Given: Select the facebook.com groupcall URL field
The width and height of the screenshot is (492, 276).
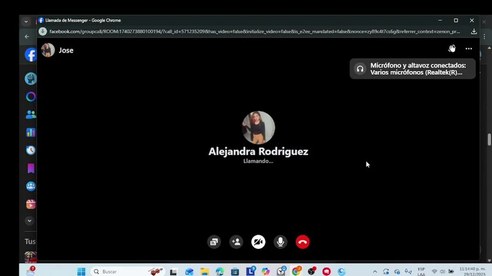Looking at the screenshot, I should pos(254,31).
